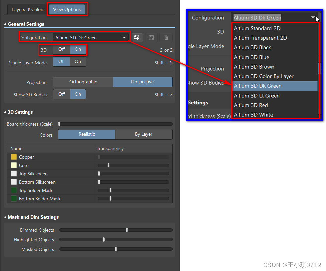Click the Core transparency slider
Image resolution: width=326 pixels, height=271 pixels.
coord(133,165)
